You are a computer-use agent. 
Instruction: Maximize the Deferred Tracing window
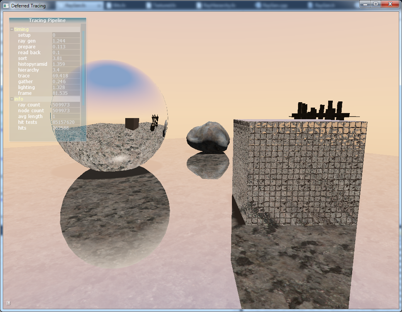point(375,4)
